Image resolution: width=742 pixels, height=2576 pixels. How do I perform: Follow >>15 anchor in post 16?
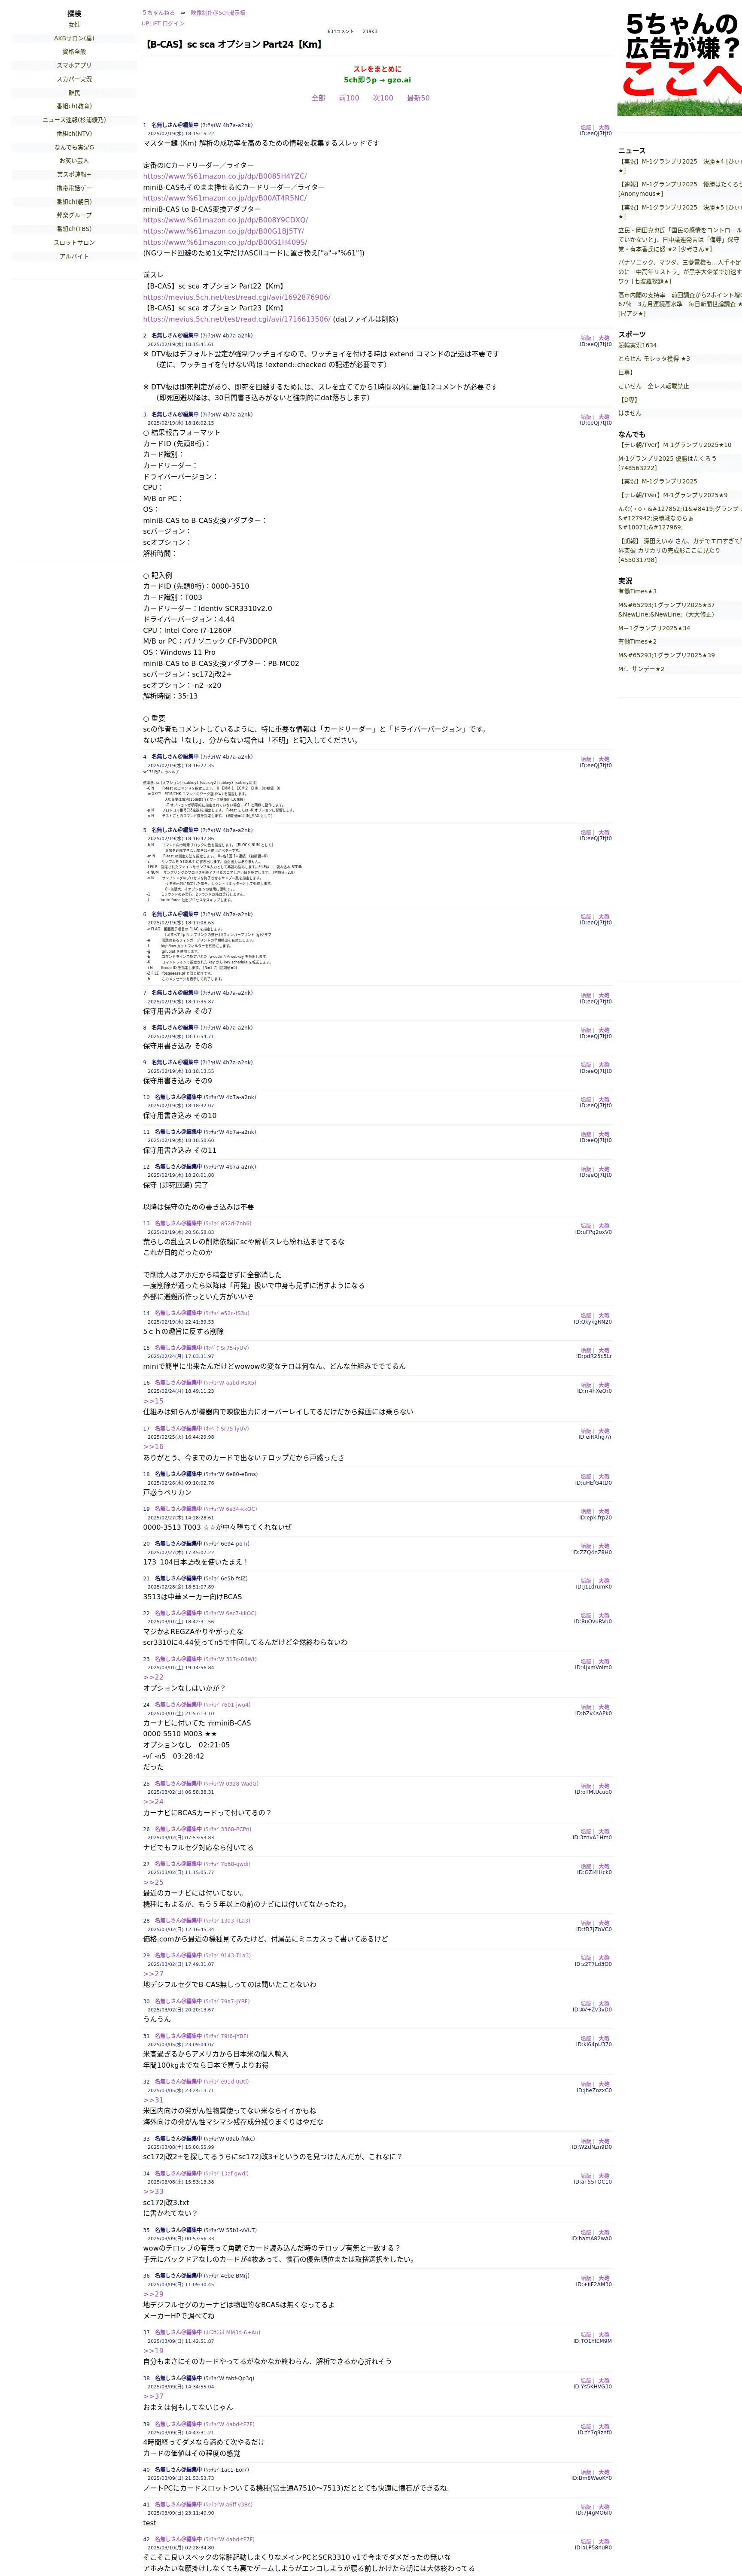pos(153,1401)
